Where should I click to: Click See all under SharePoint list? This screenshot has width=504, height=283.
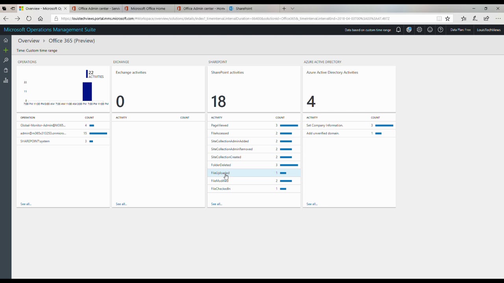(217, 204)
